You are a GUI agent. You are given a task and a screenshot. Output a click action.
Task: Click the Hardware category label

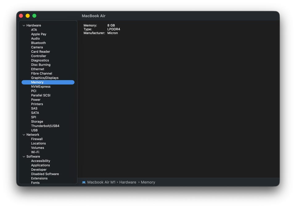(34, 26)
